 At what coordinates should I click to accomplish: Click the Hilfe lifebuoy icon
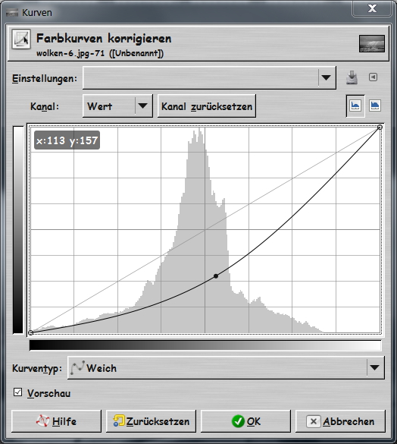(x=42, y=421)
